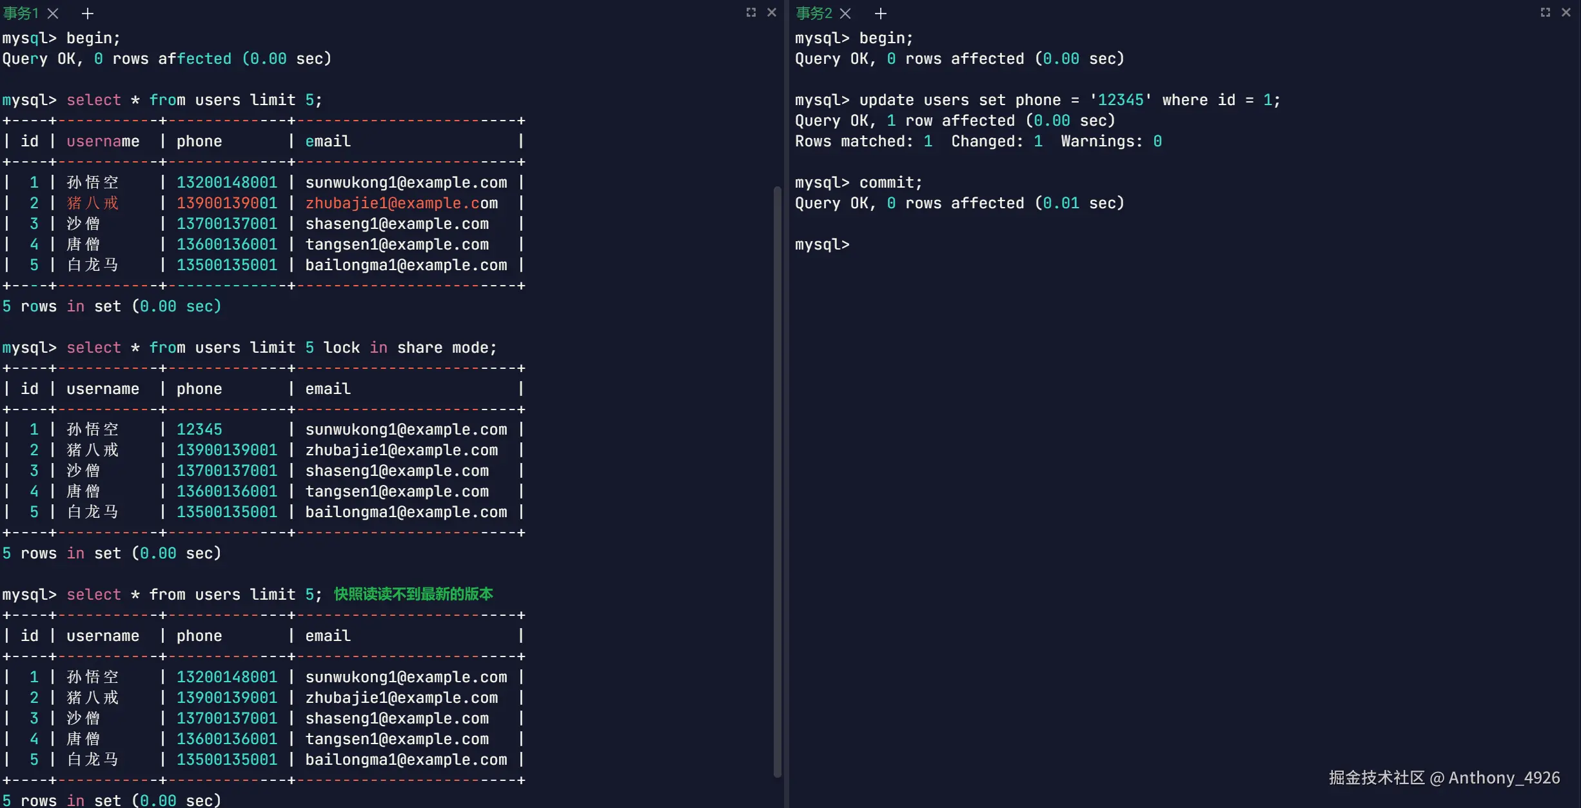The height and width of the screenshot is (808, 1581).
Task: Switch to the 事务1 tab
Action: [21, 13]
